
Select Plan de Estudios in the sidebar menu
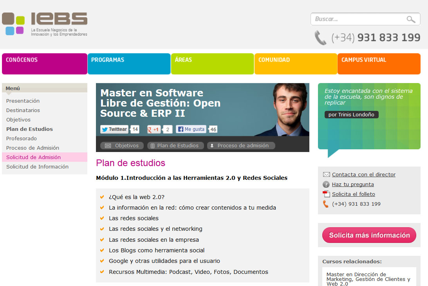29,129
